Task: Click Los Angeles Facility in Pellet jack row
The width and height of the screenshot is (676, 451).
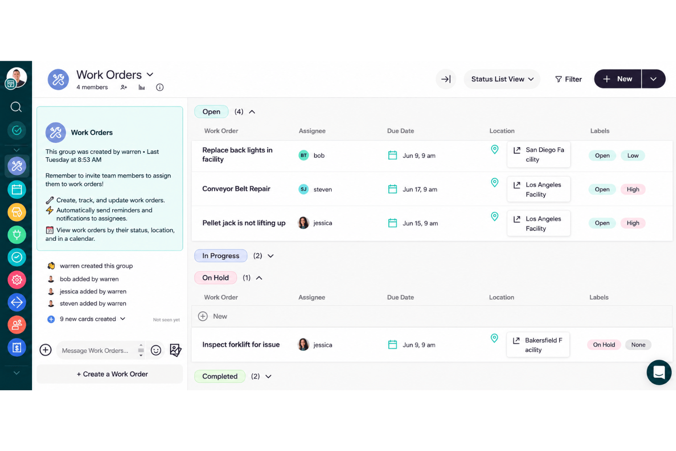Action: pos(539,223)
